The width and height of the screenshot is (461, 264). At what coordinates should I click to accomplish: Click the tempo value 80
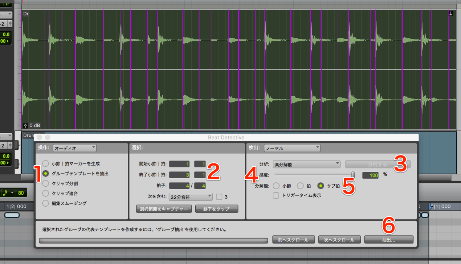point(21,193)
